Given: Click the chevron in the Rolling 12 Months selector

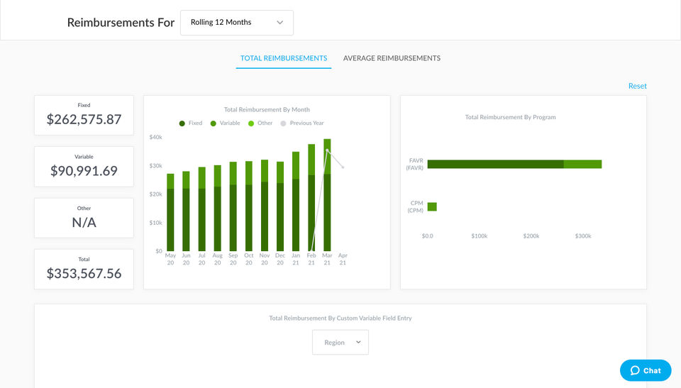Looking at the screenshot, I should click(x=280, y=23).
